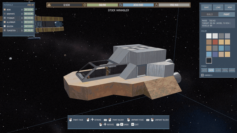The width and height of the screenshot is (237, 133).
Task: Click the mouse icon beside Unpaint Face
Action: pyautogui.click(x=128, y=120)
